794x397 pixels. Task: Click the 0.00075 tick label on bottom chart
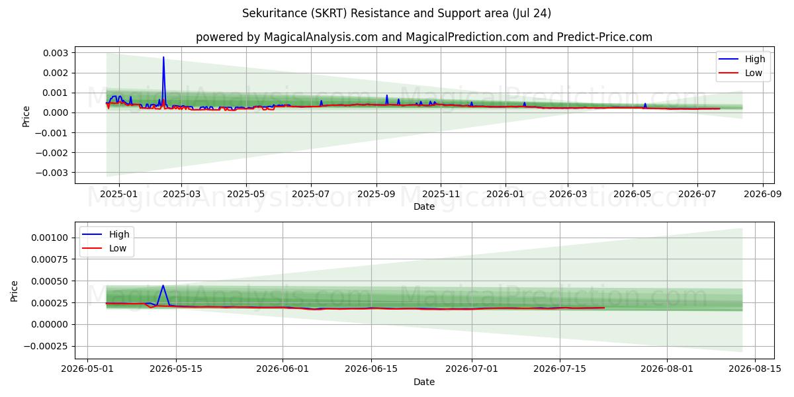click(50, 259)
